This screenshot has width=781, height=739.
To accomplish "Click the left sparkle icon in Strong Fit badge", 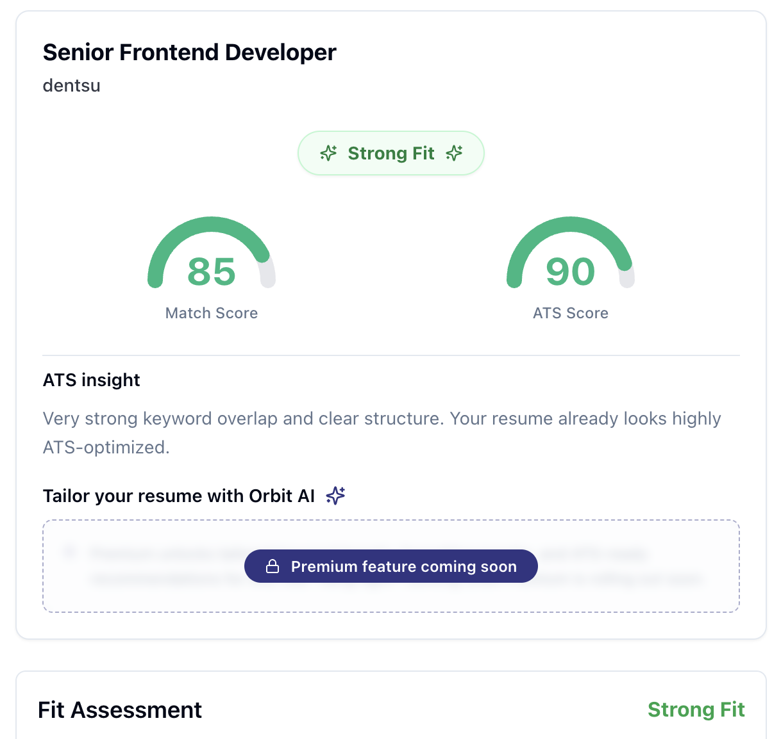I will pos(328,153).
